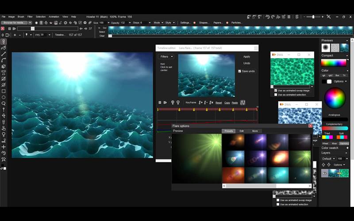This screenshot has height=221, width=354.
Task: Uncheck Use as animated swap image in green DWA
Action: tap(275, 91)
